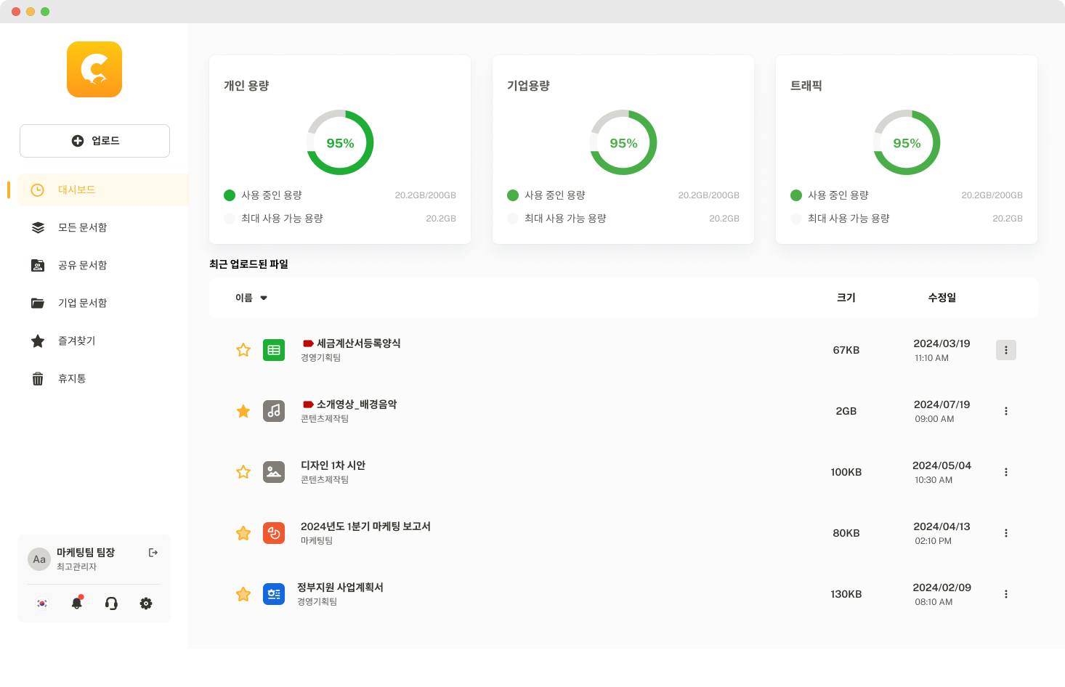Image resolution: width=1065 pixels, height=687 pixels.
Task: Change language with the Korean flag icon
Action: point(42,603)
